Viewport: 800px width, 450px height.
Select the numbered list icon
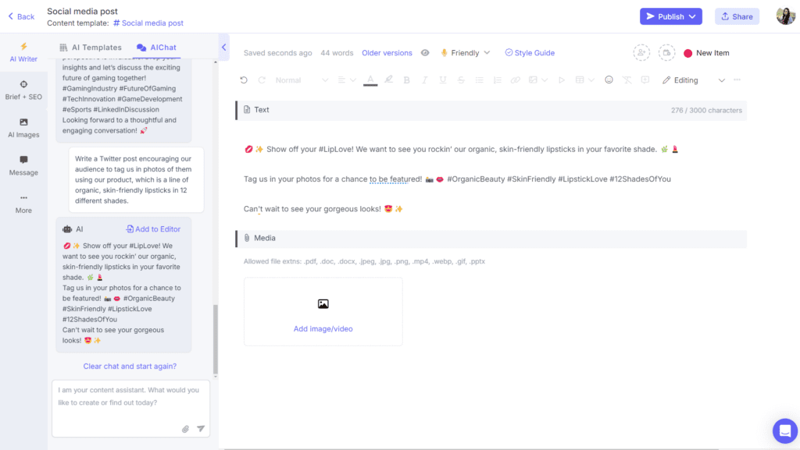coord(495,80)
